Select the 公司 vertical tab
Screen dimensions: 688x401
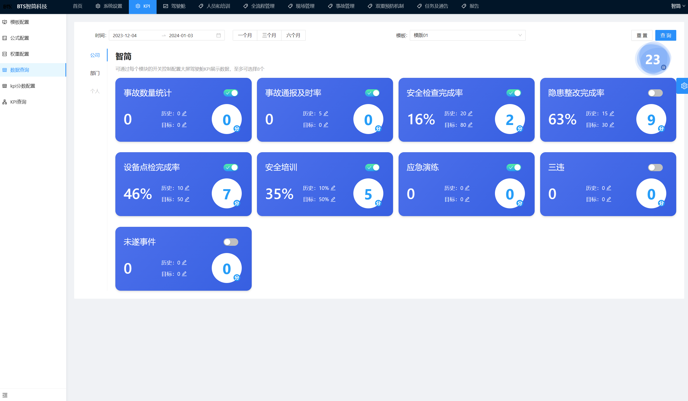tap(95, 55)
